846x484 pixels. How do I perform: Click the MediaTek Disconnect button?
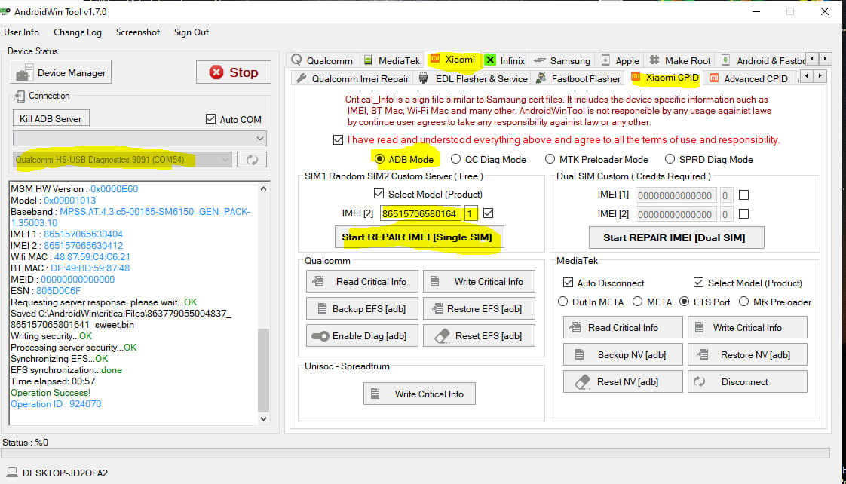747,381
